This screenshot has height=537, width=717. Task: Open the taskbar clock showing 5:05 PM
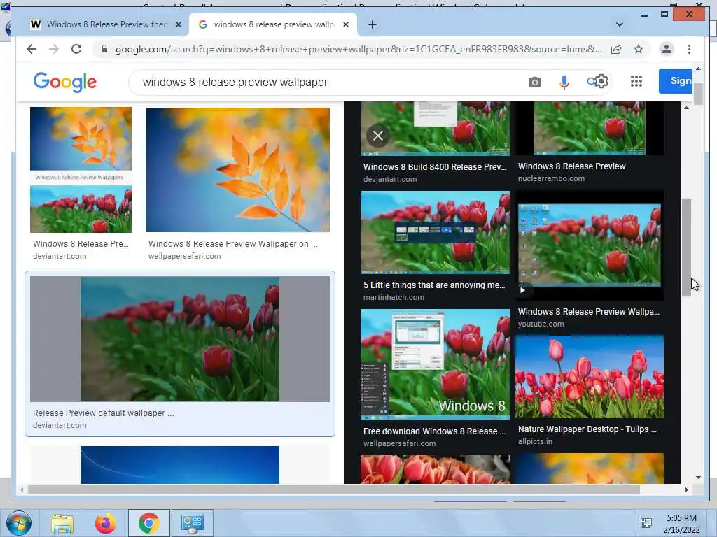[681, 524]
